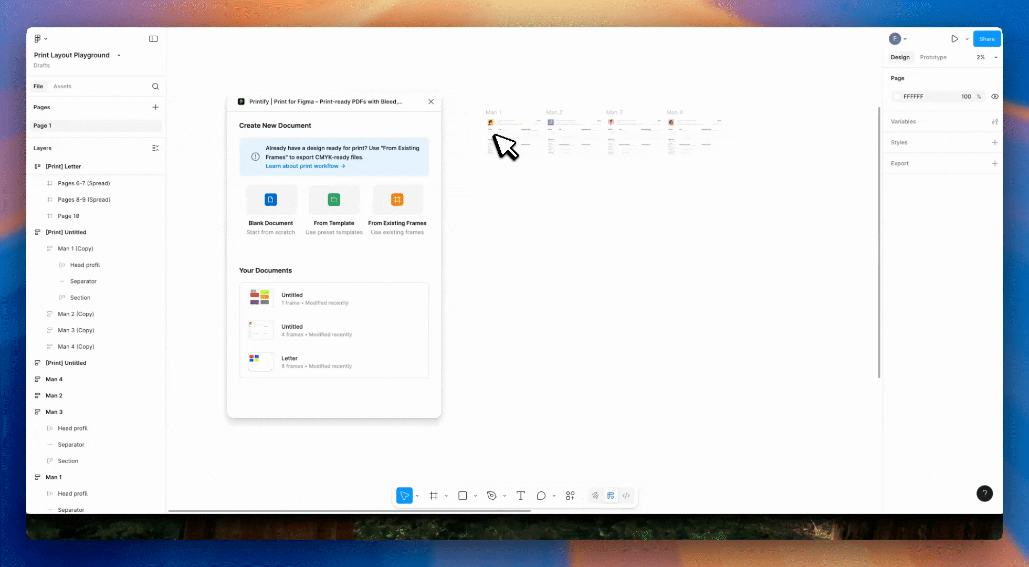1029x567 pixels.
Task: Select the Text tool
Action: coord(520,495)
